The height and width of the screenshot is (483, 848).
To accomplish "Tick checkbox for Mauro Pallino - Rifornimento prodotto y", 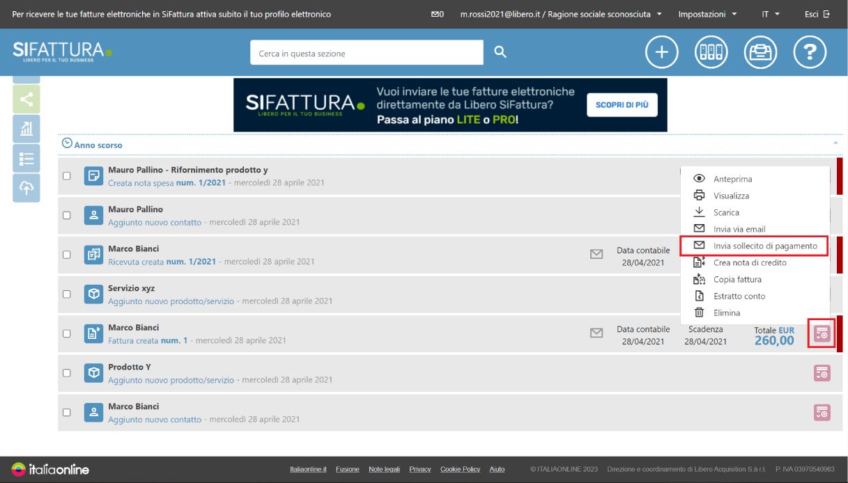I will [x=67, y=176].
